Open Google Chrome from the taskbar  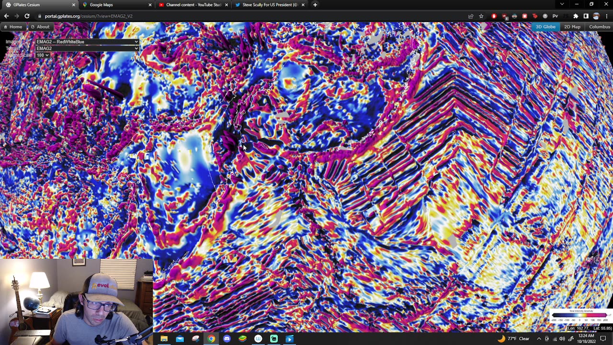[x=211, y=339]
